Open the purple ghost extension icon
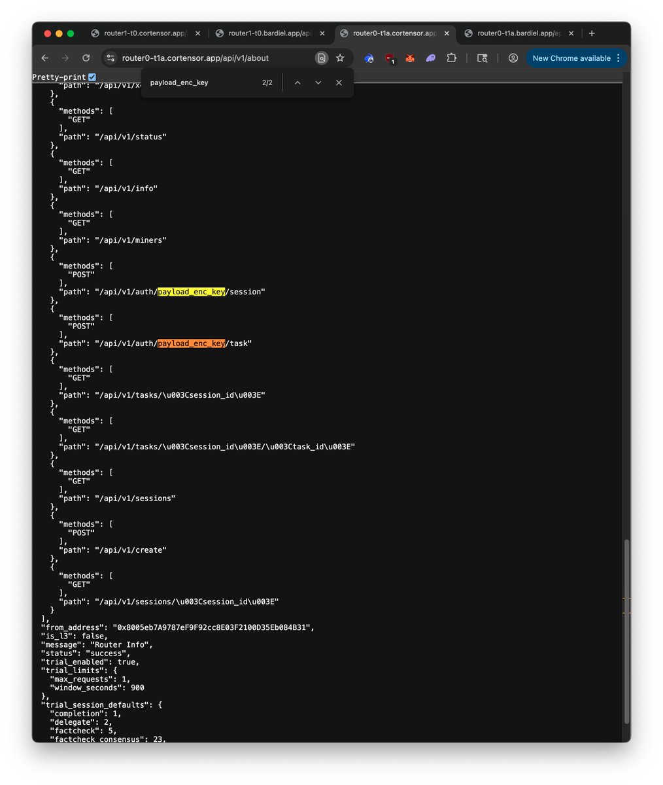The image size is (663, 785). [430, 58]
